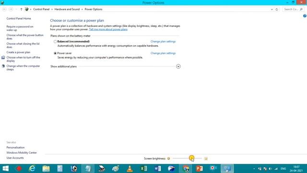Image resolution: width=307 pixels, height=173 pixels.
Task: Click the red record icon on taskbar
Action: (19, 169)
